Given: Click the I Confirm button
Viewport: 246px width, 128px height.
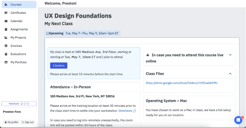Looking at the screenshot, I should pyautogui.click(x=59, y=66).
